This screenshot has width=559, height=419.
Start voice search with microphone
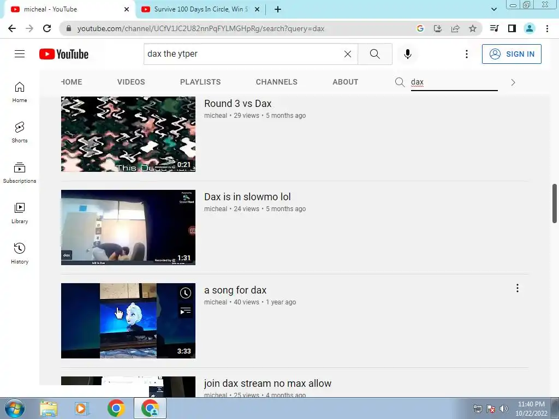(x=408, y=54)
